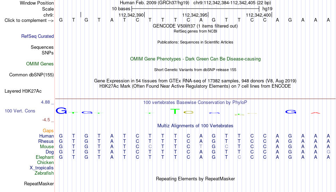Viewport: 336px width, 192px height.
Task: Select the Human alignment row label
Action: tap(46, 136)
